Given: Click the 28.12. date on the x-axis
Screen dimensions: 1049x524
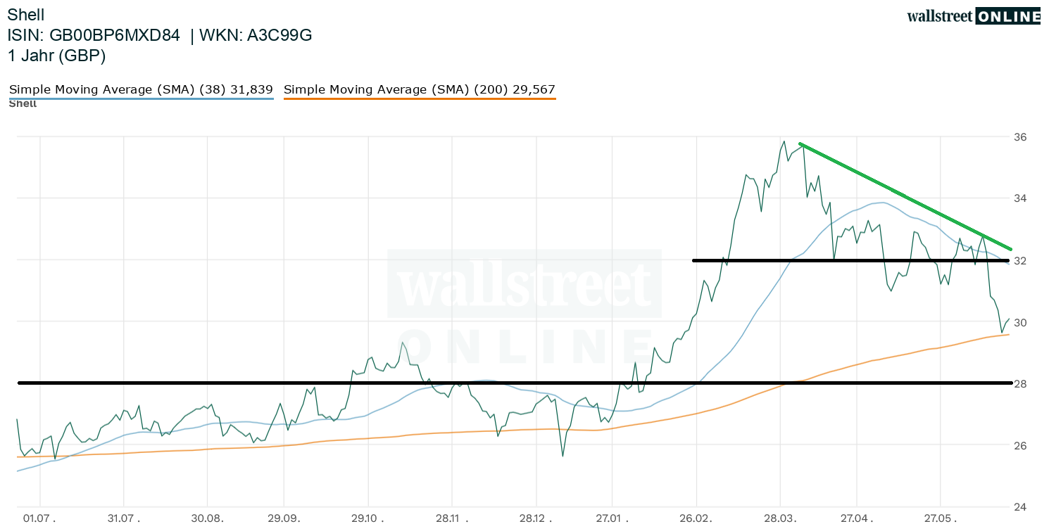Looking at the screenshot, I should tap(536, 518).
